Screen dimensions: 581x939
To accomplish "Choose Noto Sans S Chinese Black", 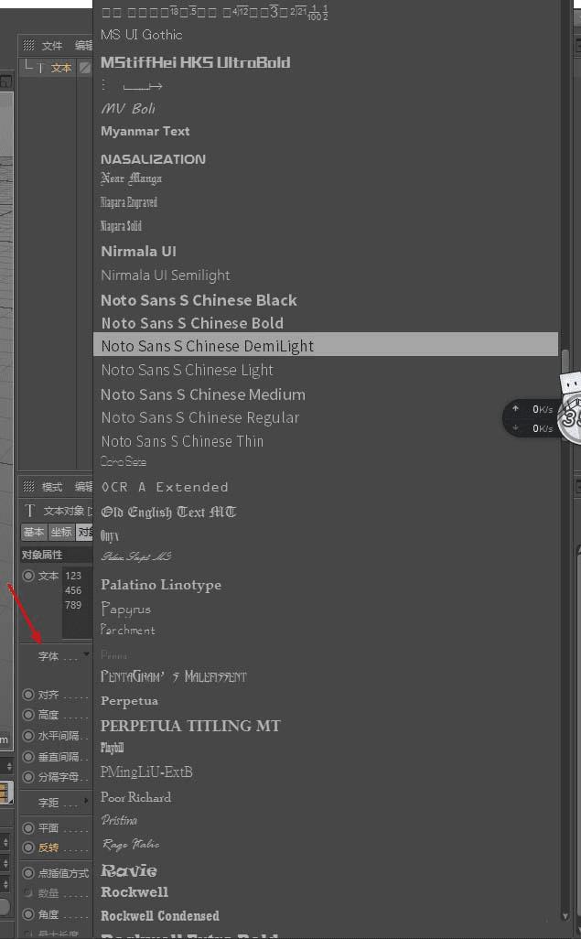I will click(199, 300).
